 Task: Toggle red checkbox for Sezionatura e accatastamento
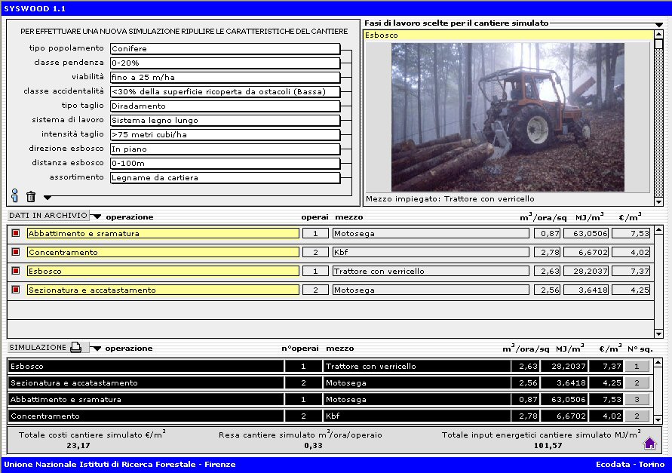tap(16, 290)
